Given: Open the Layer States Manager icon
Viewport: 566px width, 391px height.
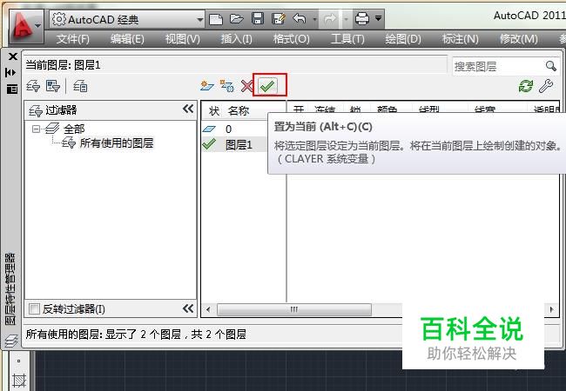Looking at the screenshot, I should pos(80,86).
